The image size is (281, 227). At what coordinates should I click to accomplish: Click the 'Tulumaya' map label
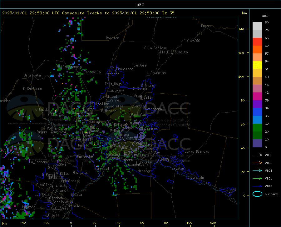pyautogui.click(x=117, y=90)
